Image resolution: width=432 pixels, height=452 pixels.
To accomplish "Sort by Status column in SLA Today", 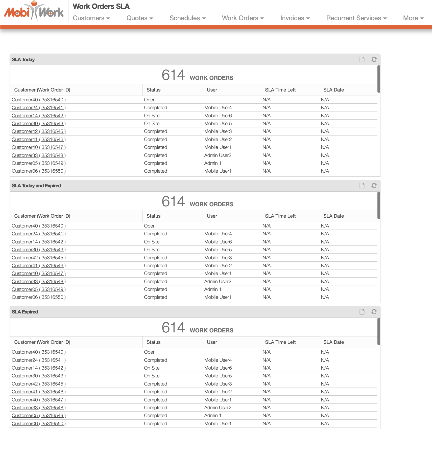I will click(x=154, y=90).
